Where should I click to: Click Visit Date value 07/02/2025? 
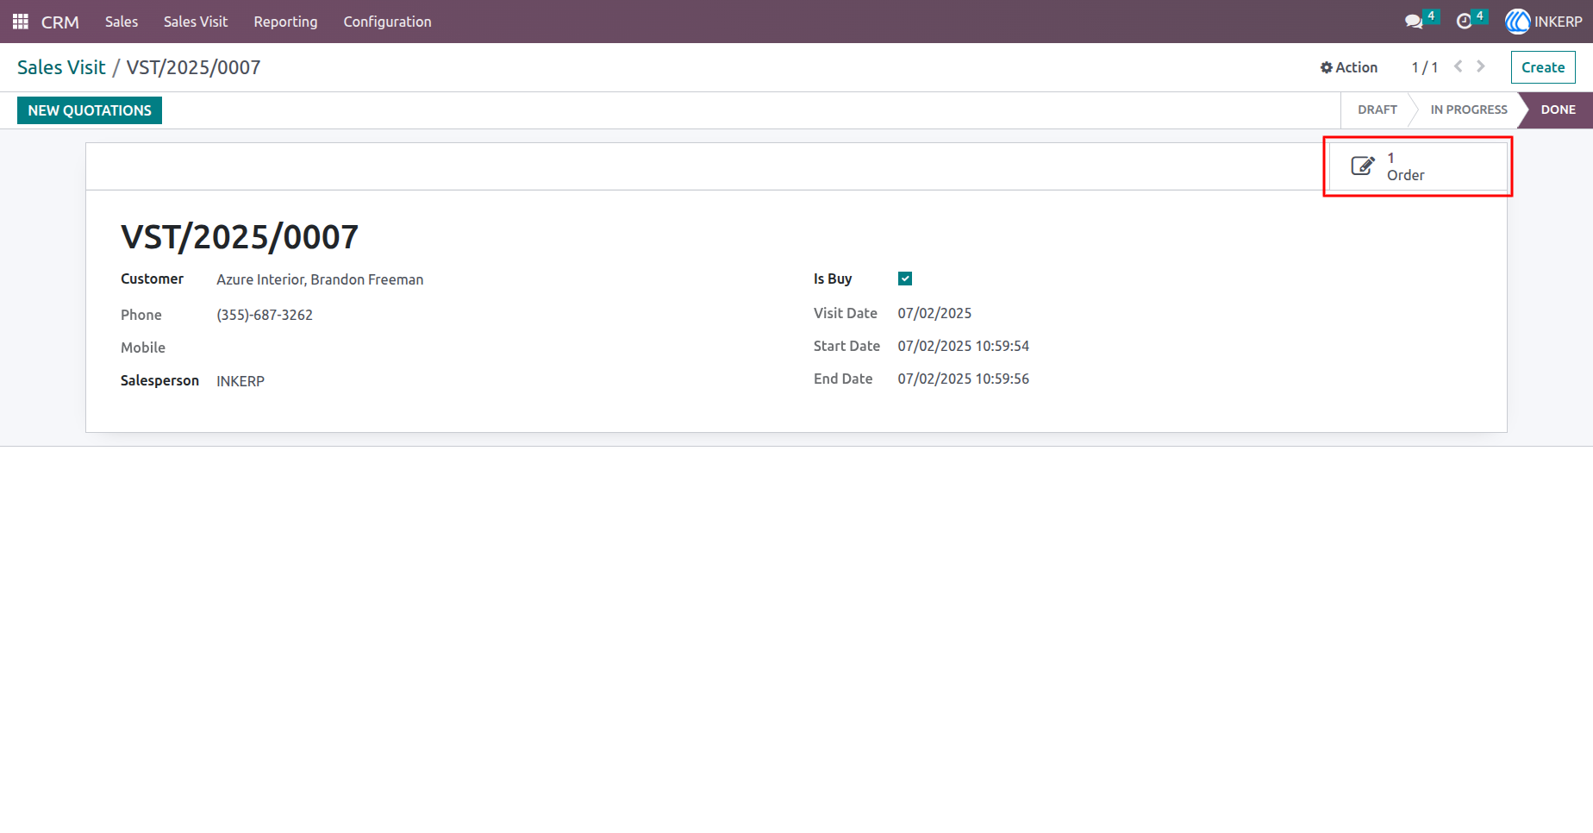click(x=934, y=313)
